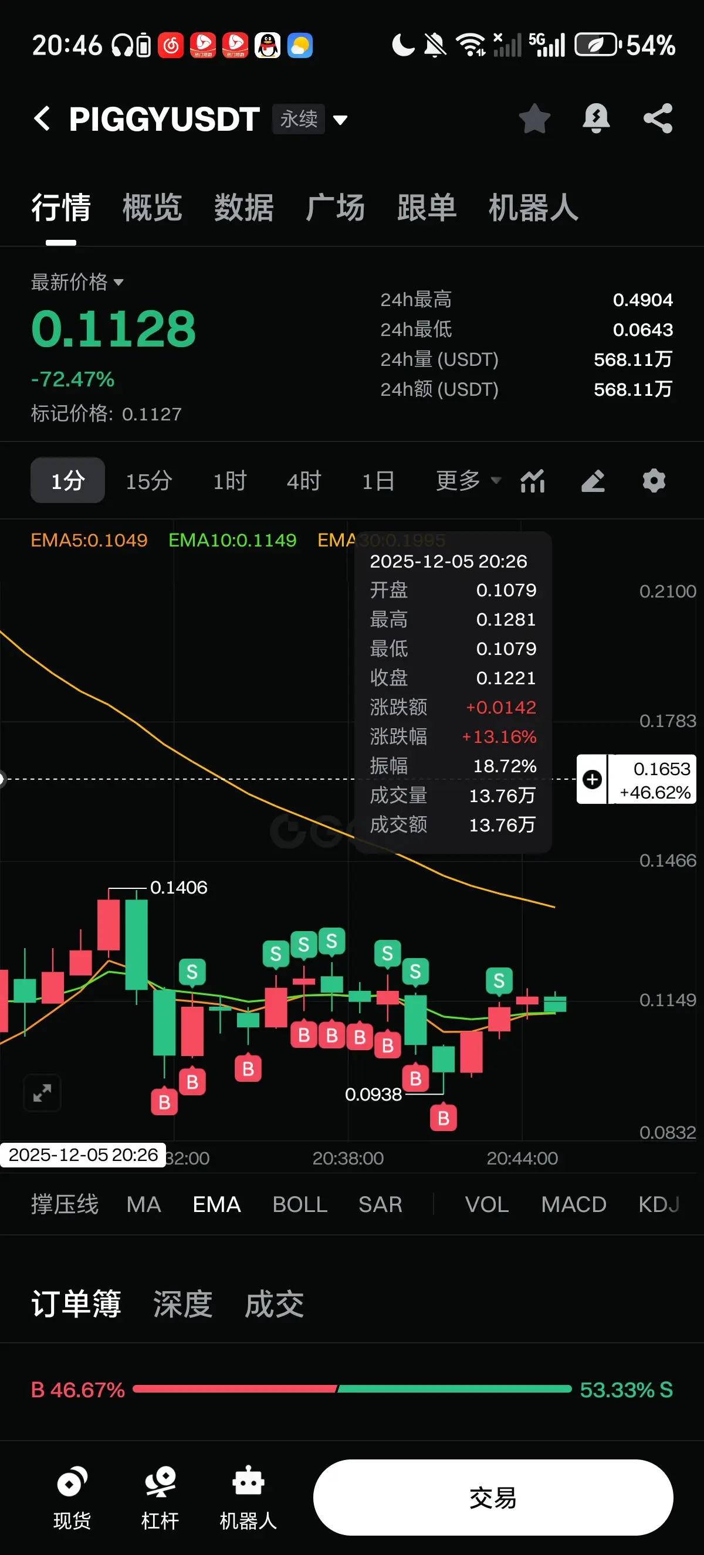
Task: Open the 订单簿 tab
Action: (x=76, y=1304)
